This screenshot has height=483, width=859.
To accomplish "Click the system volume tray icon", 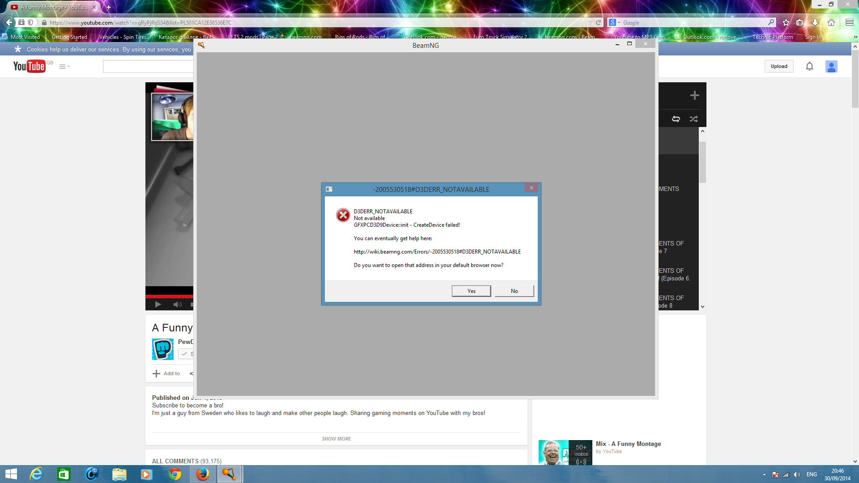I will [796, 475].
